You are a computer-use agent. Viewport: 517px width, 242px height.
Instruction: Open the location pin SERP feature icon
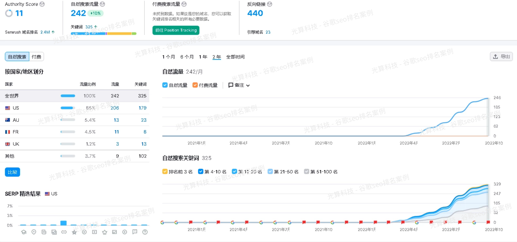[34, 232]
